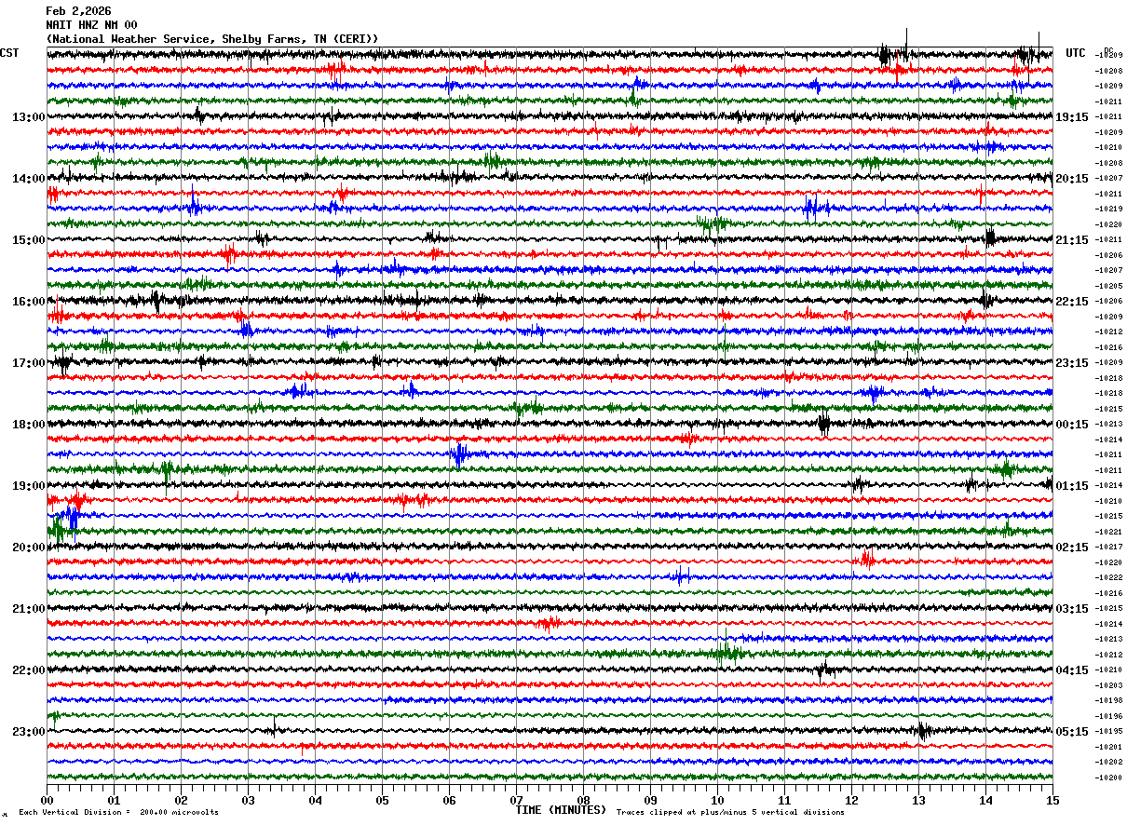
Task: Pick minute tick label 02 on bottom axis
Action: 181,800
